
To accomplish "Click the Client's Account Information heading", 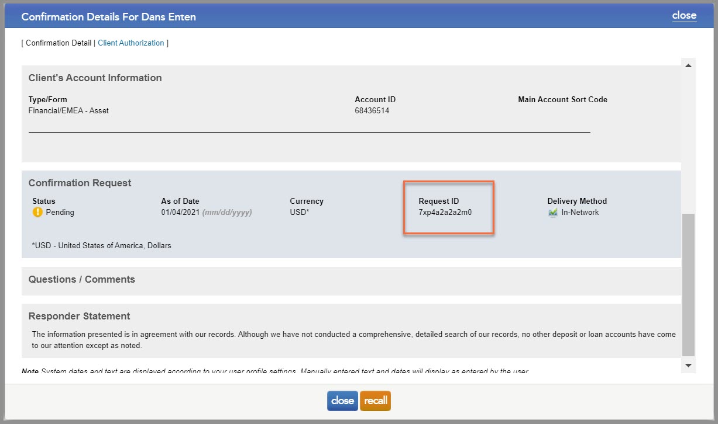I will (x=95, y=78).
